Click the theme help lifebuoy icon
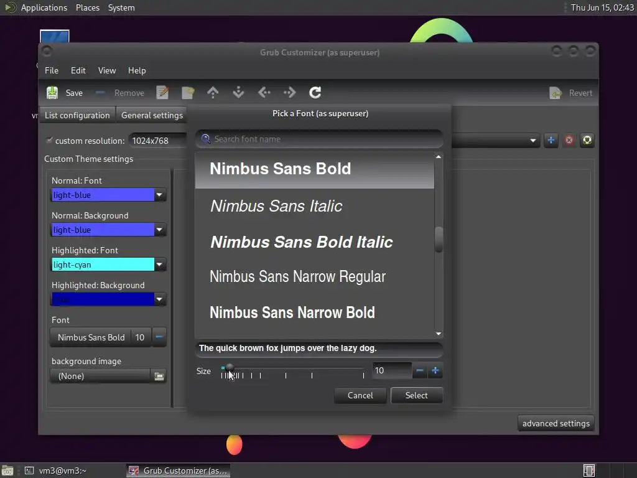The width and height of the screenshot is (637, 478). click(587, 140)
